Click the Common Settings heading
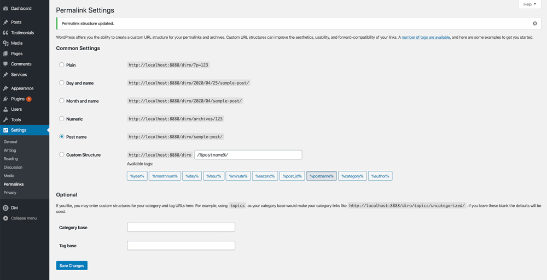 click(x=78, y=48)
